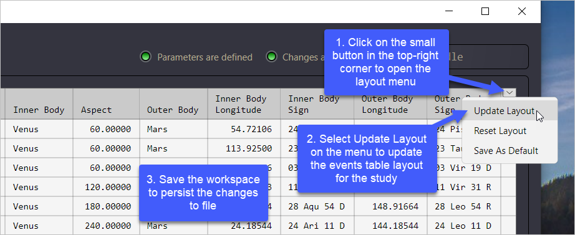
Task: Select the 28 Leo 54 R cell
Action: [x=463, y=206]
